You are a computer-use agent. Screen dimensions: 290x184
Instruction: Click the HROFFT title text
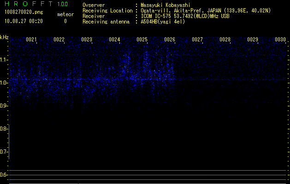(29, 4)
